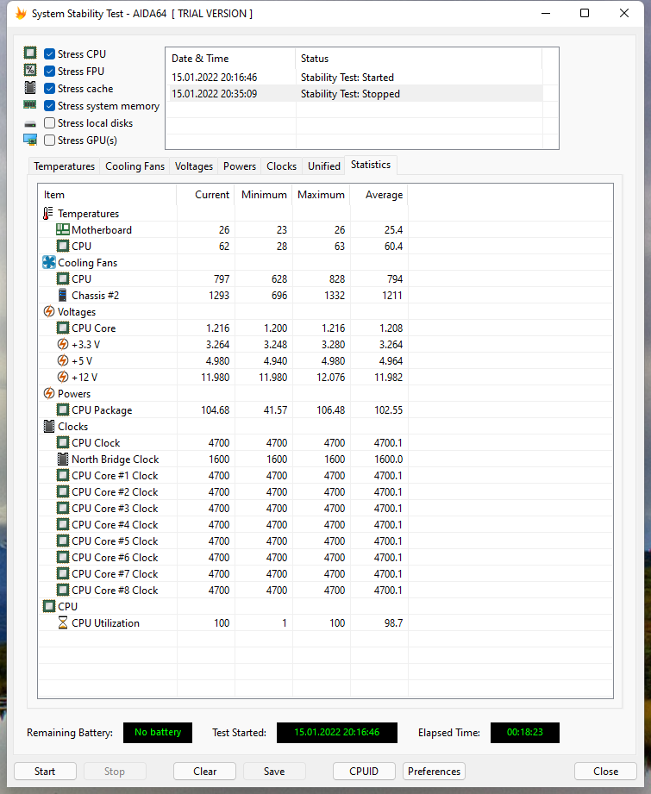The width and height of the screenshot is (651, 794).
Task: Click the chip icon beside Clocks group
Action: click(x=49, y=426)
